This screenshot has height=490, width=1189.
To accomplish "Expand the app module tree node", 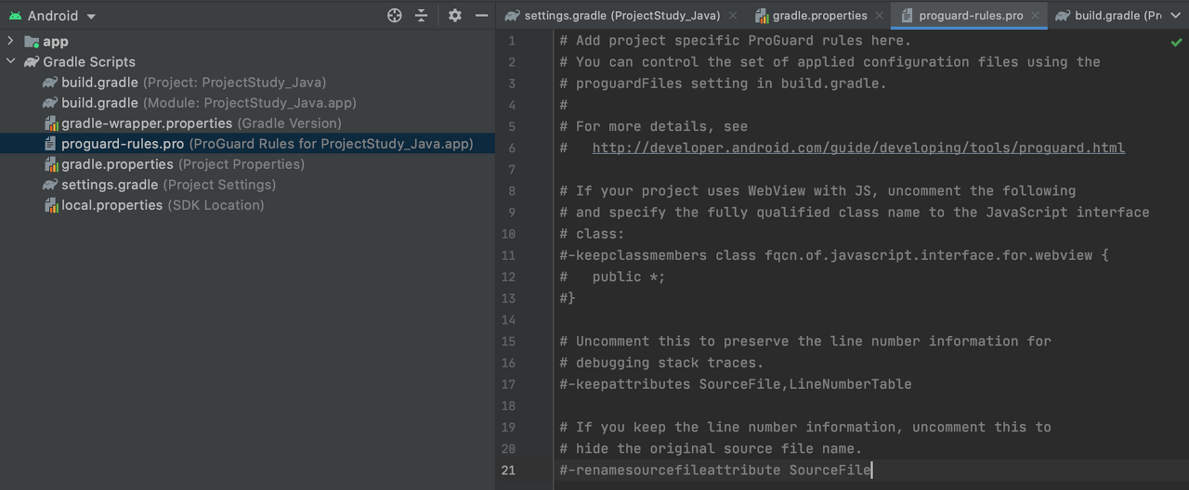I will pos(10,42).
